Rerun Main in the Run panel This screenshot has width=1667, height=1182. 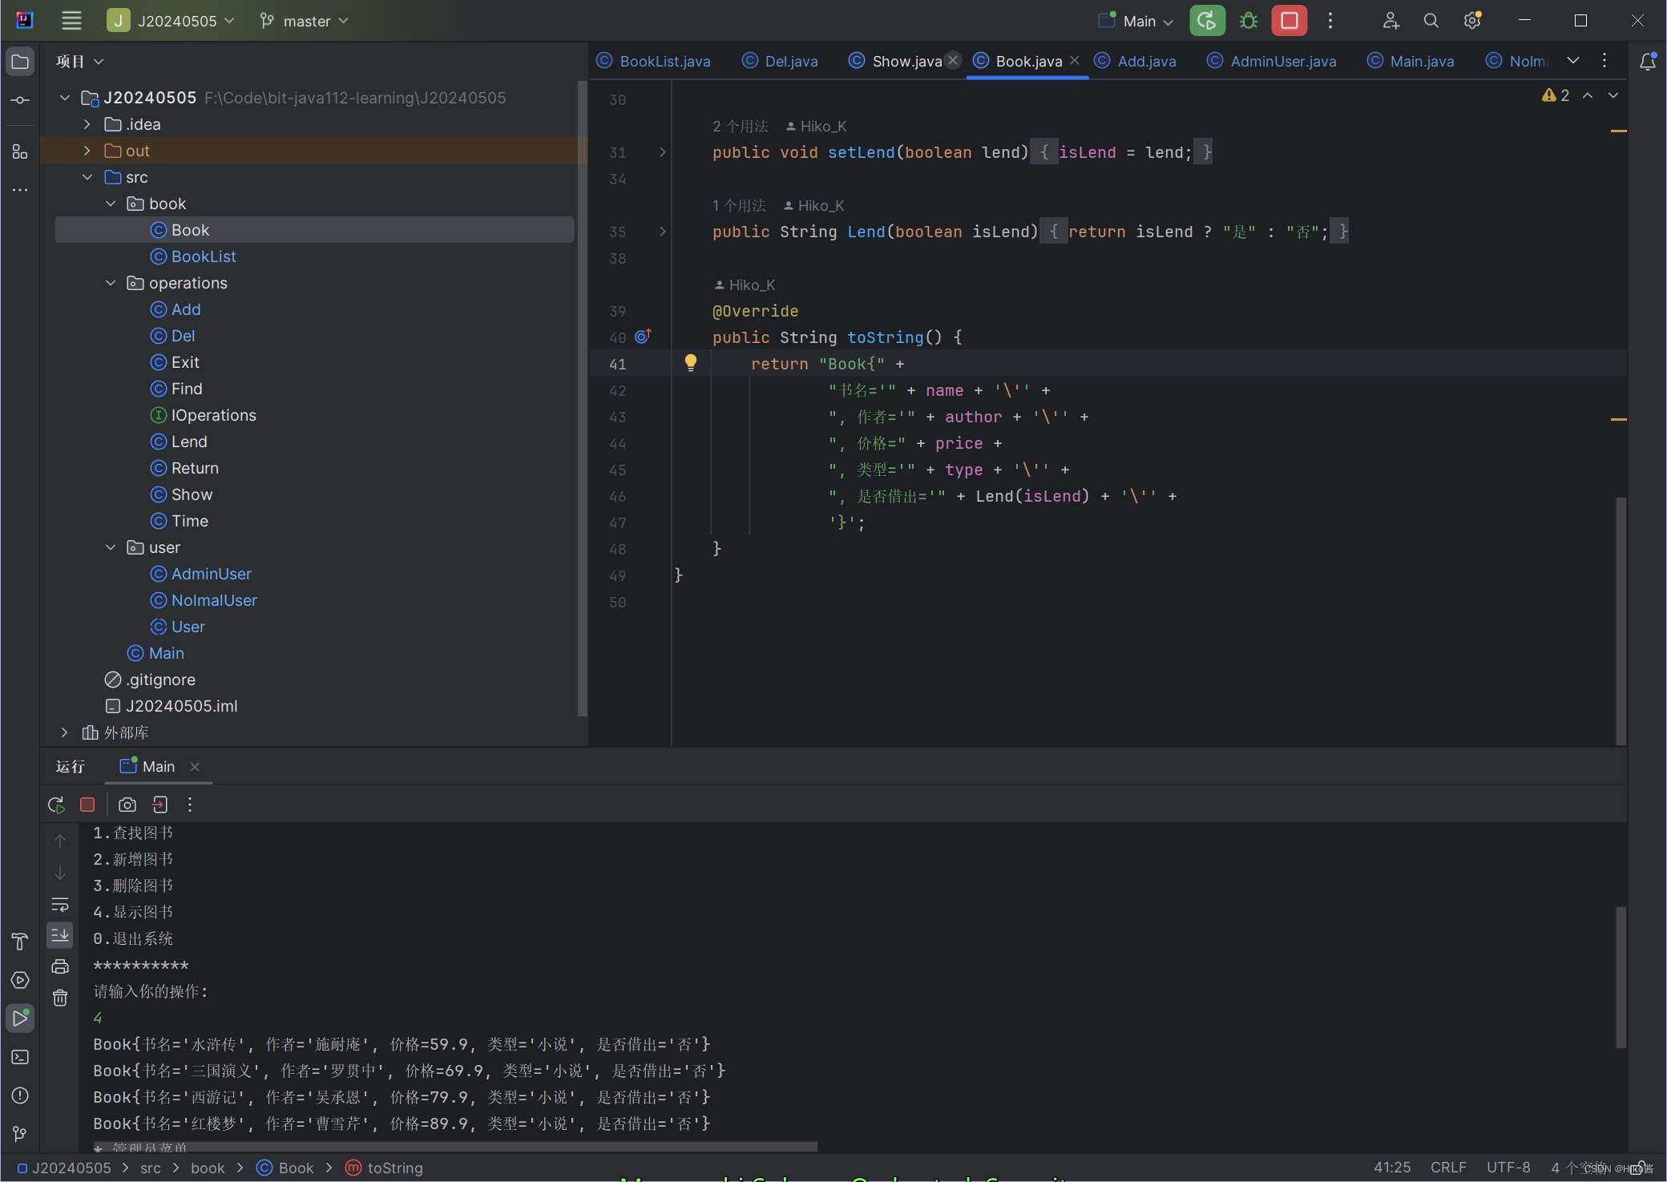pos(56,805)
